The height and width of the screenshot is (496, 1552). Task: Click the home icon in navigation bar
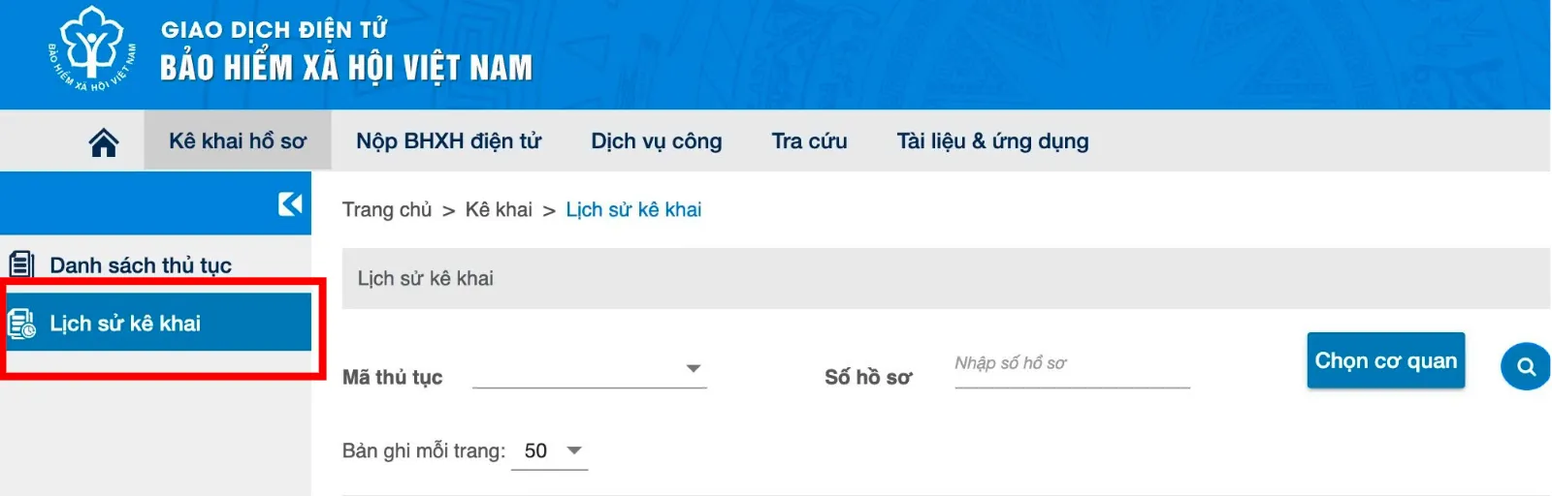(x=104, y=142)
